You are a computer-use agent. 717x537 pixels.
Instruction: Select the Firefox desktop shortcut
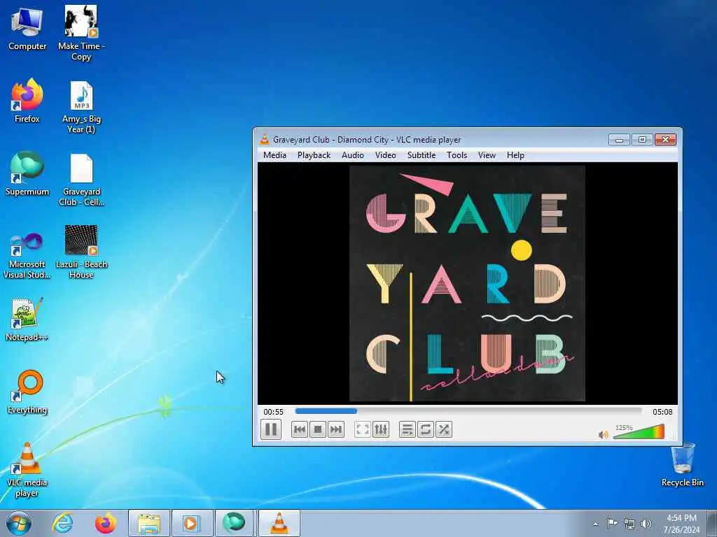(27, 101)
